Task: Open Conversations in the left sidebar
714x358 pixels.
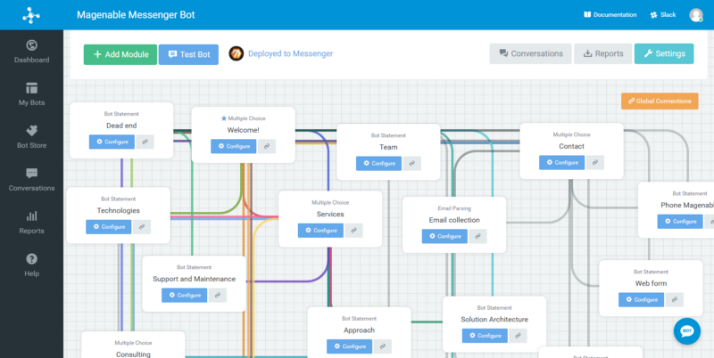Action: pos(31,180)
